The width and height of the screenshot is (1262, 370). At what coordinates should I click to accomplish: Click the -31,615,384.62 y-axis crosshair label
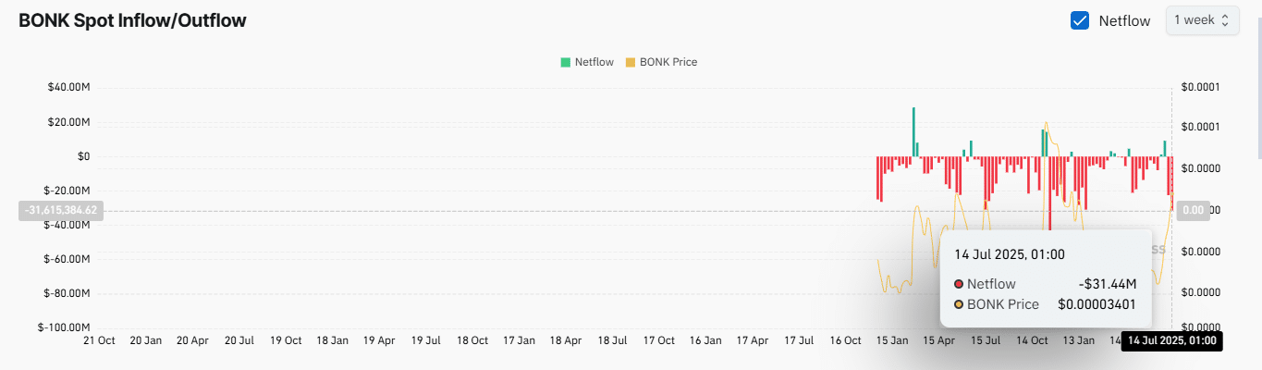[x=59, y=211]
